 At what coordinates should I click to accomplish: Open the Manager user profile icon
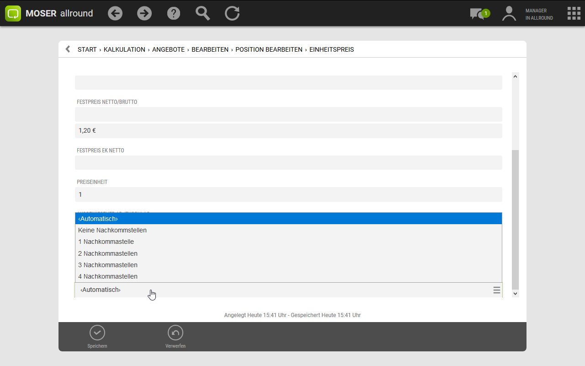509,14
